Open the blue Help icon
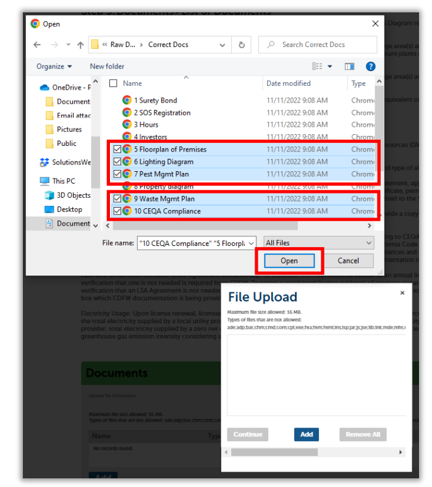This screenshot has height=487, width=432. click(371, 66)
